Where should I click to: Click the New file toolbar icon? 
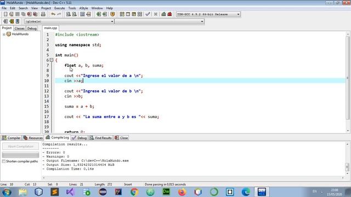[x=5, y=14]
